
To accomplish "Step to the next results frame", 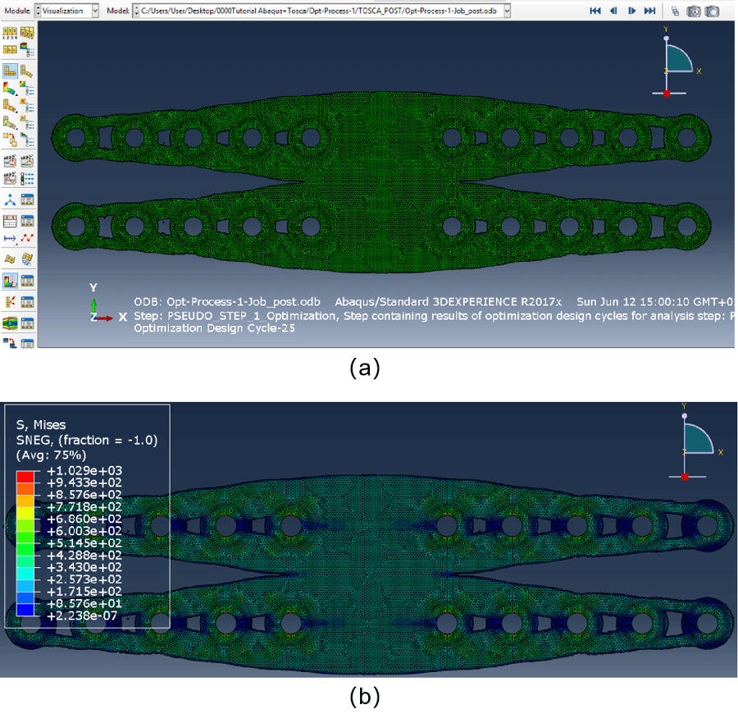I will [x=631, y=11].
